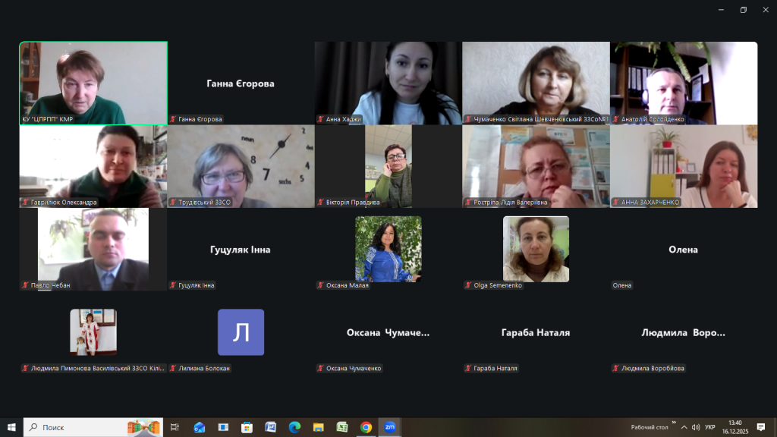This screenshot has height=437, width=777.
Task: Expand the hidden system tray icons
Action: click(684, 427)
